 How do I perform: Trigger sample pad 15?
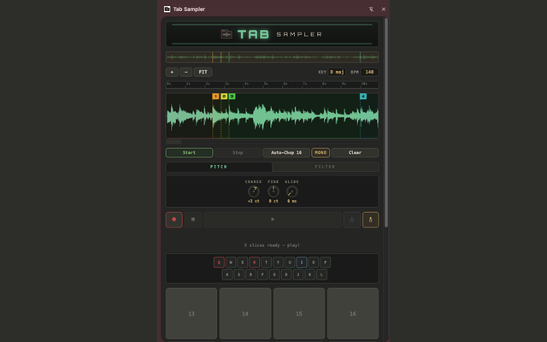click(x=299, y=314)
